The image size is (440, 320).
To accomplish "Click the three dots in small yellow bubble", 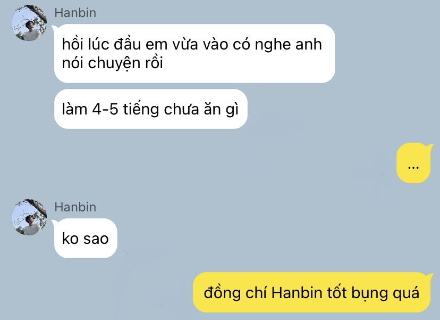I will 413,168.
